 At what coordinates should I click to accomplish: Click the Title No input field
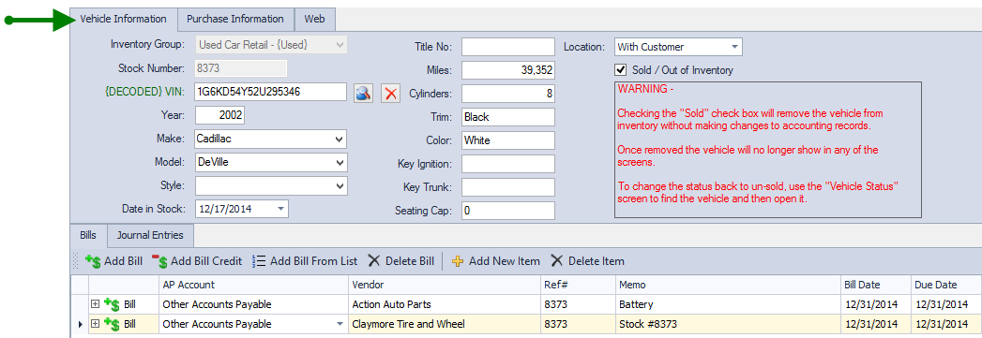click(508, 47)
